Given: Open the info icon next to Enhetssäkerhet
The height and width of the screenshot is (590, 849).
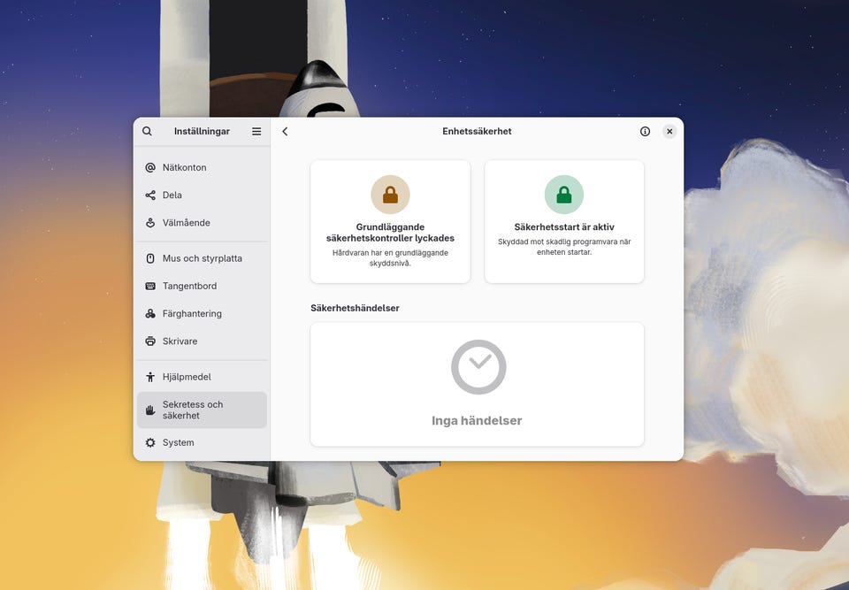Looking at the screenshot, I should 645,131.
